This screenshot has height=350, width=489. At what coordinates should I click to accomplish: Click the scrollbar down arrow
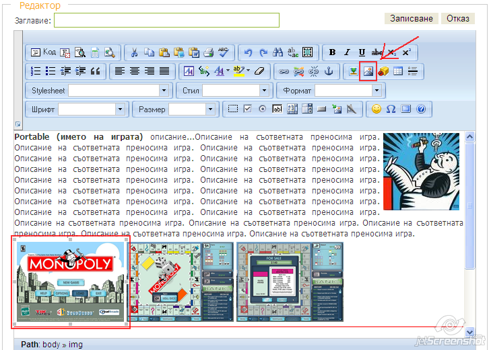point(469,332)
